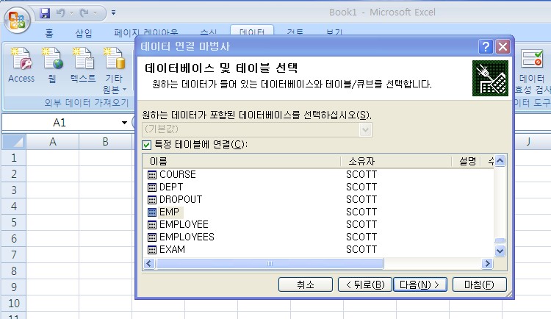Screen dimensions: 551x319
Task: Select the EMPLOYEES table row
Action: pos(318,237)
